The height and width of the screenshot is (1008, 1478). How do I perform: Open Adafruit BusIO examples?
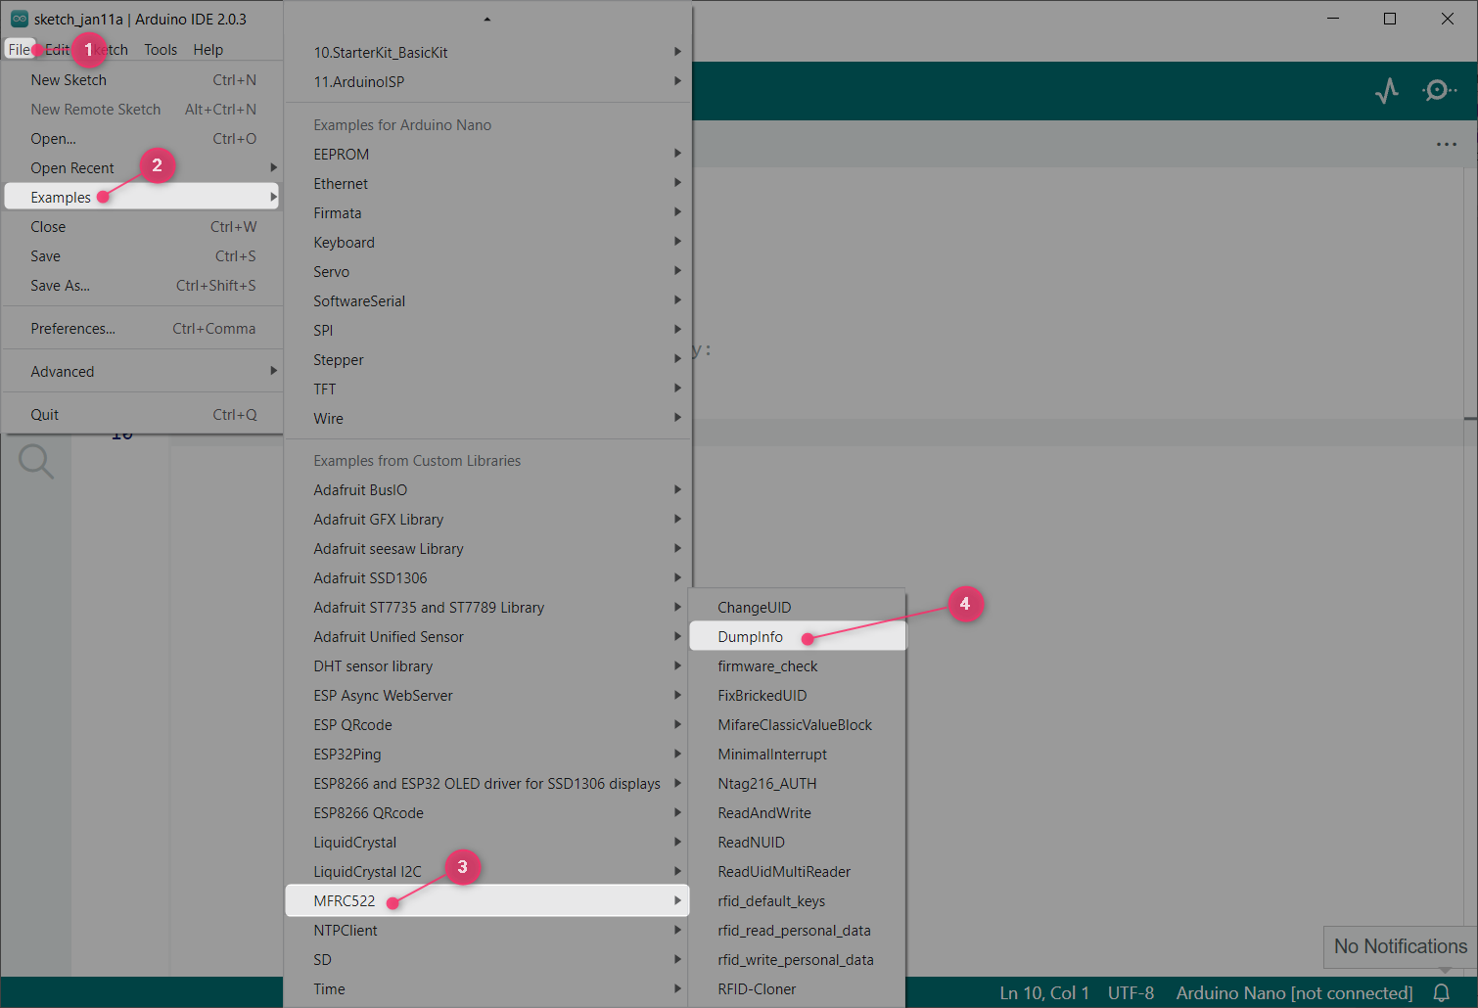[487, 490]
